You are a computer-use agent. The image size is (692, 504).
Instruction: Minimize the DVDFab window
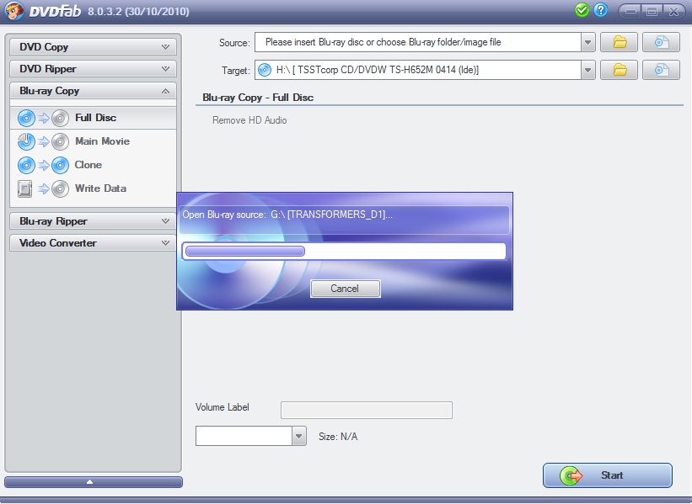630,11
